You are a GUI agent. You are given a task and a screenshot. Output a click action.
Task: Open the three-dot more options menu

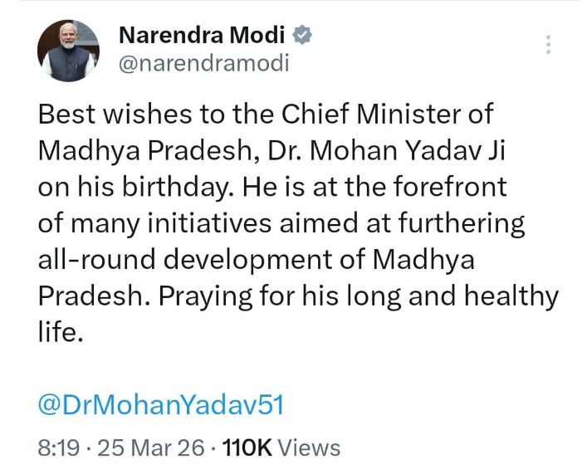[x=548, y=45]
